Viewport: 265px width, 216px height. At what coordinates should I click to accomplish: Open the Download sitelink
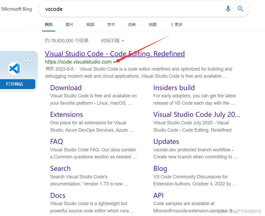[66, 88]
